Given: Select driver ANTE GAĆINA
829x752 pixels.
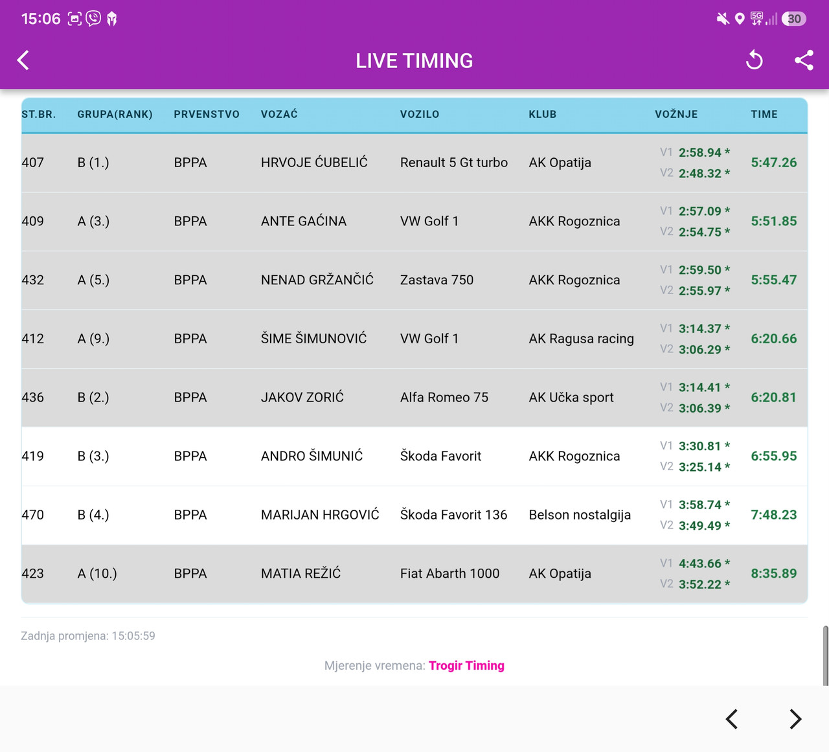Looking at the screenshot, I should pyautogui.click(x=304, y=221).
